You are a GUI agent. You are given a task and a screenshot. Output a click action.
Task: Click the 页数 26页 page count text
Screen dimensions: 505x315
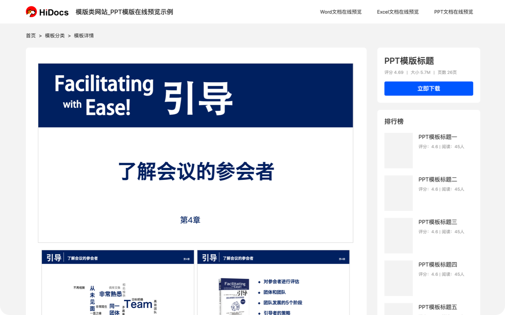click(x=447, y=72)
